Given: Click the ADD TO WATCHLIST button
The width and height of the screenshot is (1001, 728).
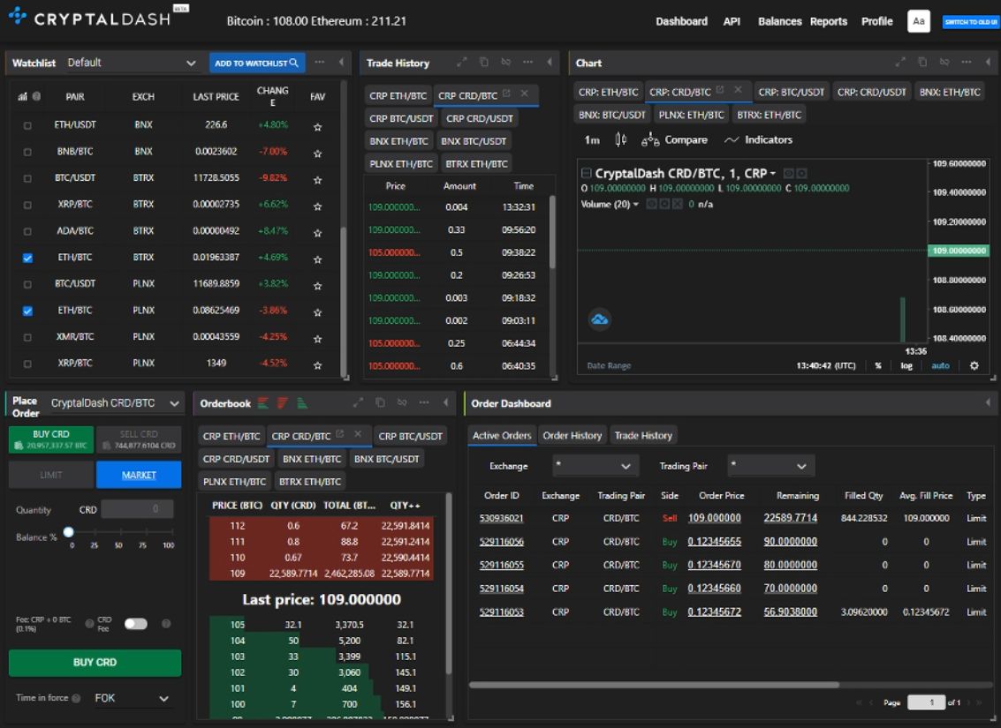Looking at the screenshot, I should (257, 63).
